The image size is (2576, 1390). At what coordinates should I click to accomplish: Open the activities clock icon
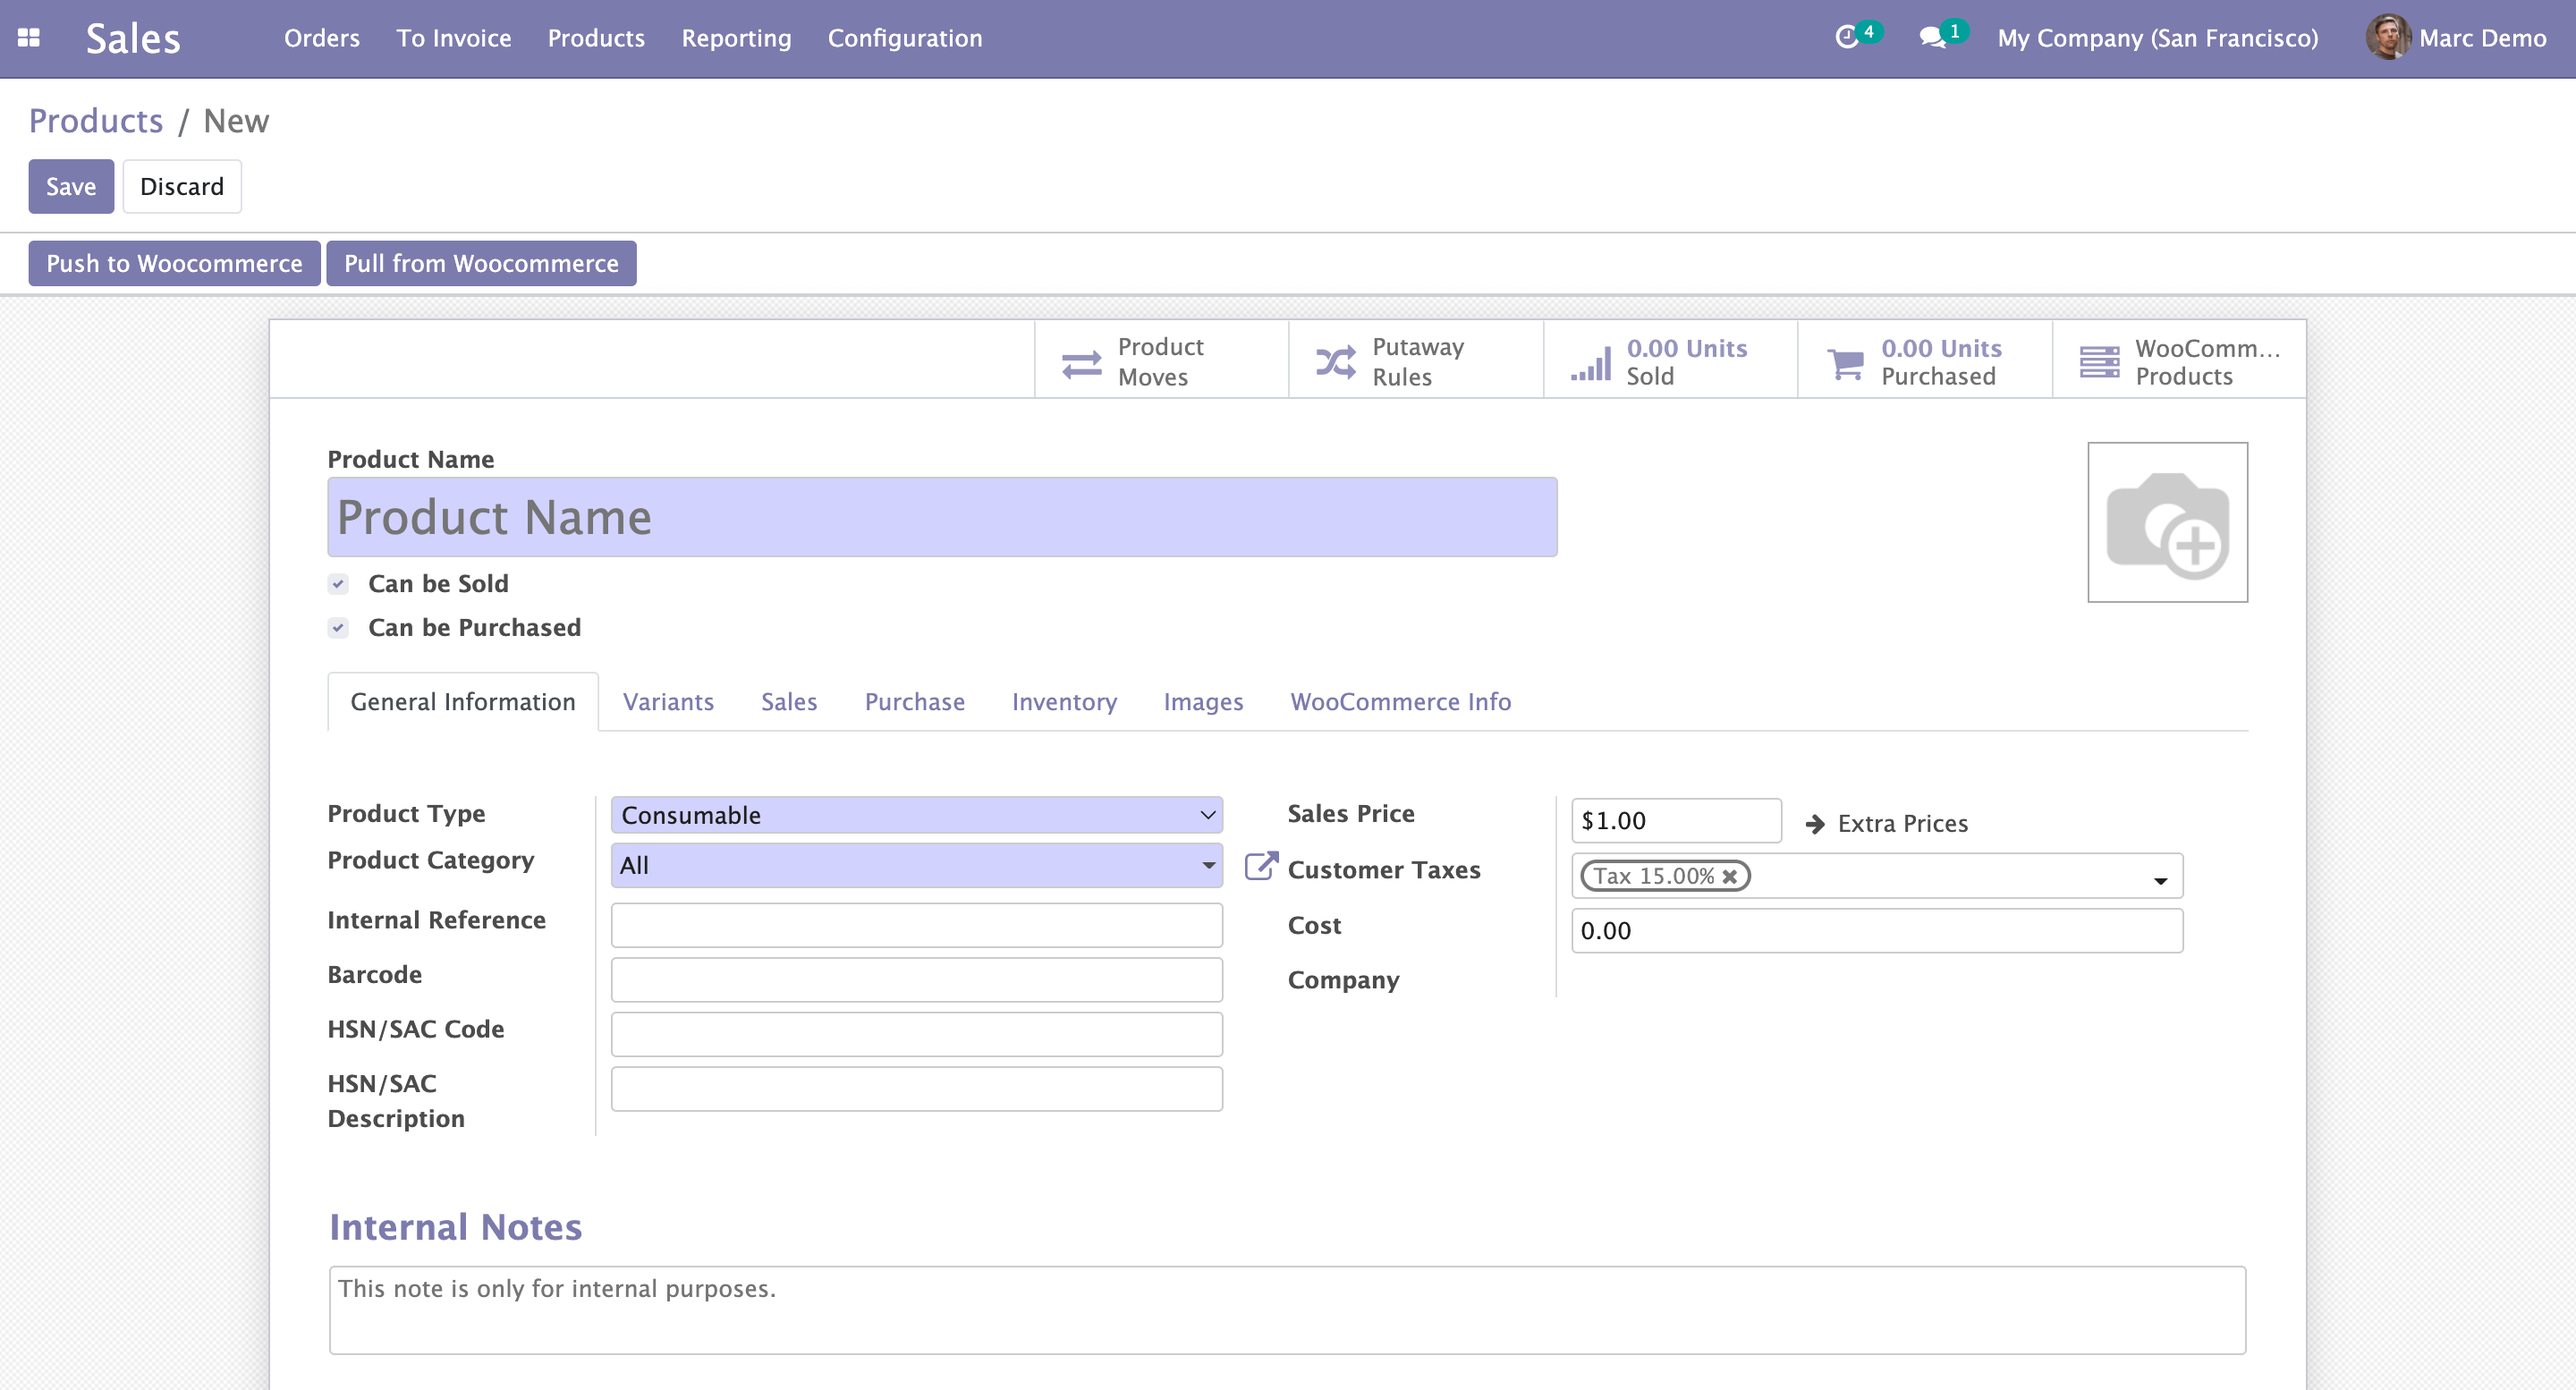[1846, 38]
